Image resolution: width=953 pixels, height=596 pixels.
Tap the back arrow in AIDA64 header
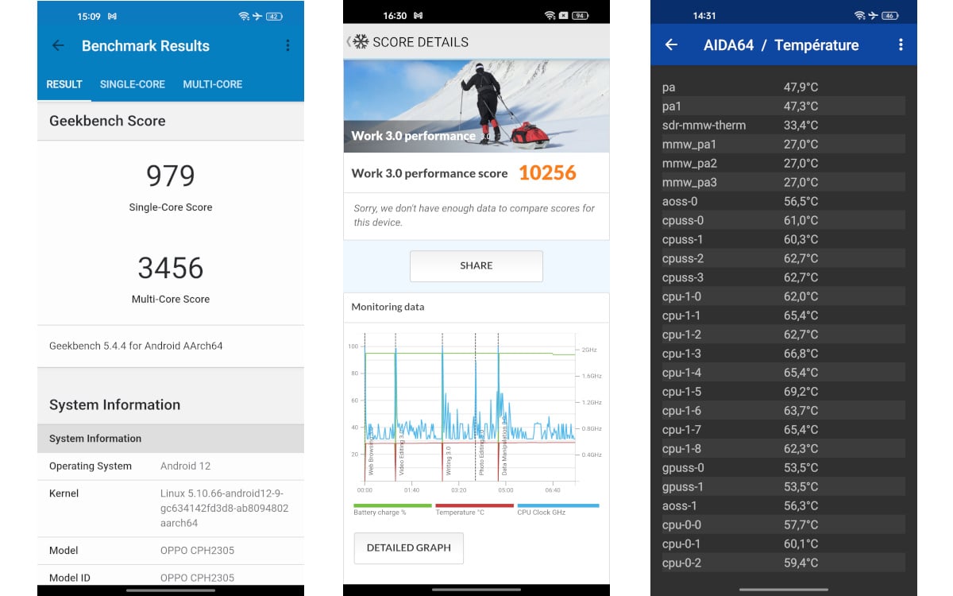pos(671,45)
